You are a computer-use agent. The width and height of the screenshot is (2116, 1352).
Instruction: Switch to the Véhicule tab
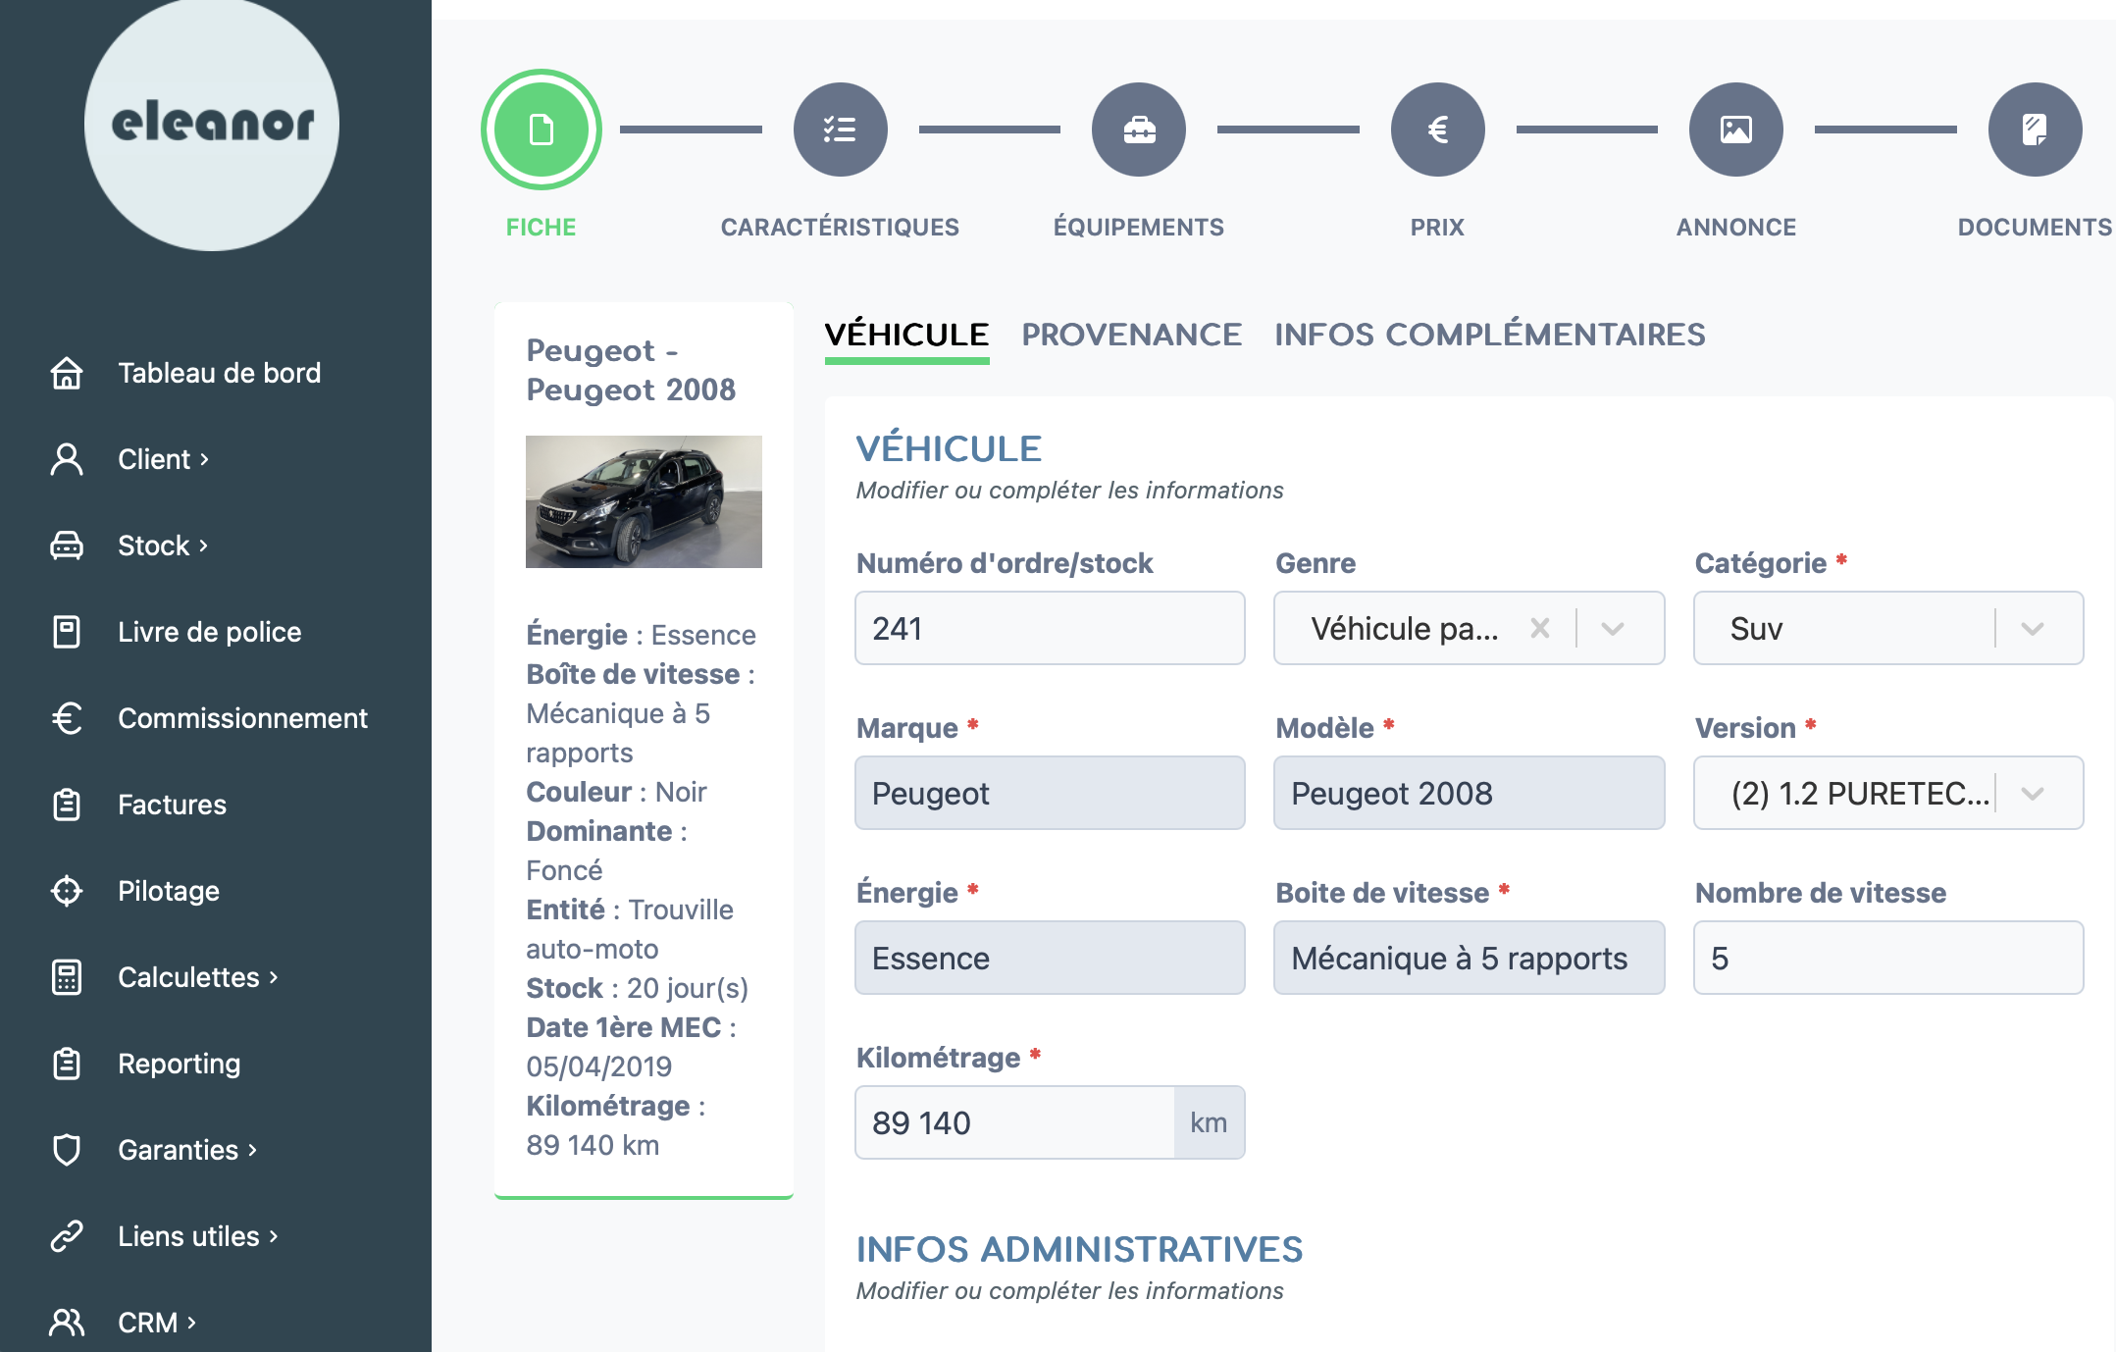[x=906, y=335]
